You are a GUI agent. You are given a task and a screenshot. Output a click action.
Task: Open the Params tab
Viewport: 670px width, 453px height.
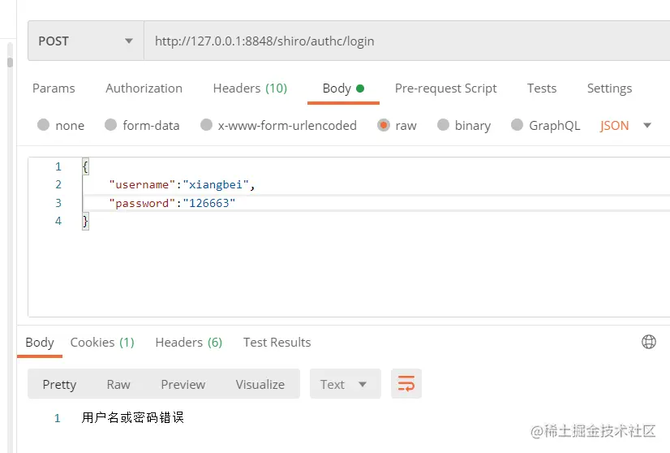[54, 88]
